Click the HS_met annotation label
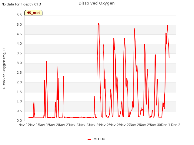Viewport: 194px width, 145px height. point(33,13)
